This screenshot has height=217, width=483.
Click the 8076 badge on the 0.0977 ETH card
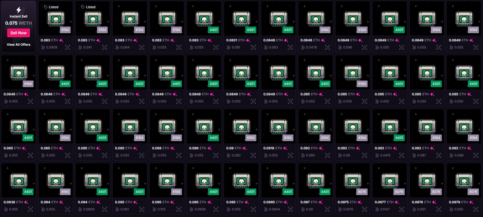click(399, 192)
